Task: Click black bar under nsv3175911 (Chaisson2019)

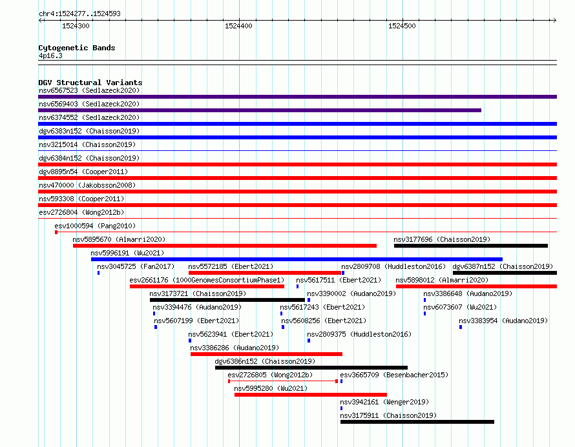Action: pos(417,422)
